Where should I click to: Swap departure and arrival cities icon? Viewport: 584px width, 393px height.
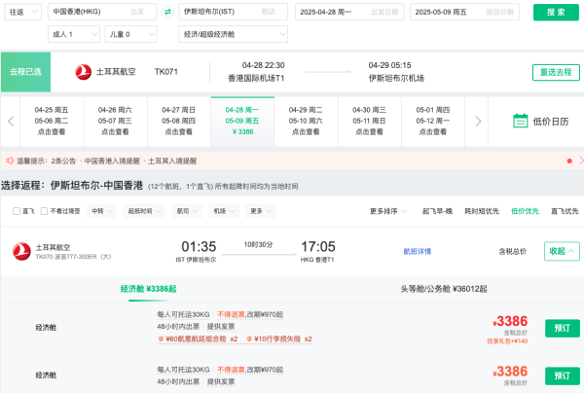[x=167, y=12]
